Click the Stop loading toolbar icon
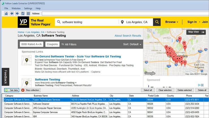Image resolution: width=209 pixels, height=118 pixels. [x=28, y=14]
